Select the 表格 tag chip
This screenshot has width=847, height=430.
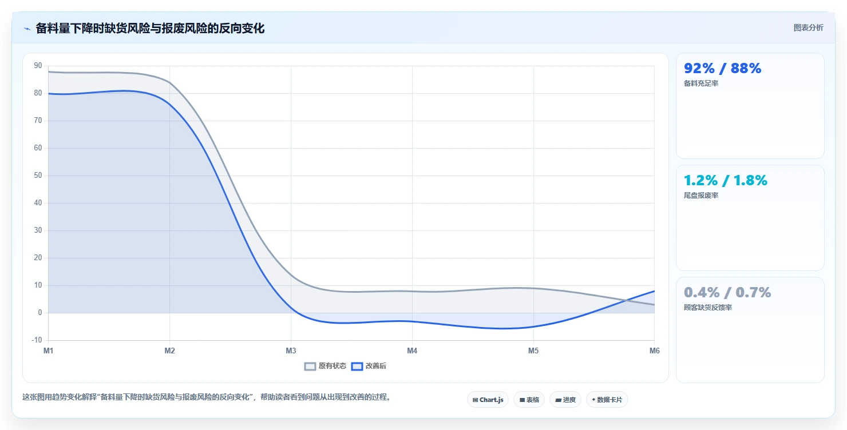coord(529,400)
